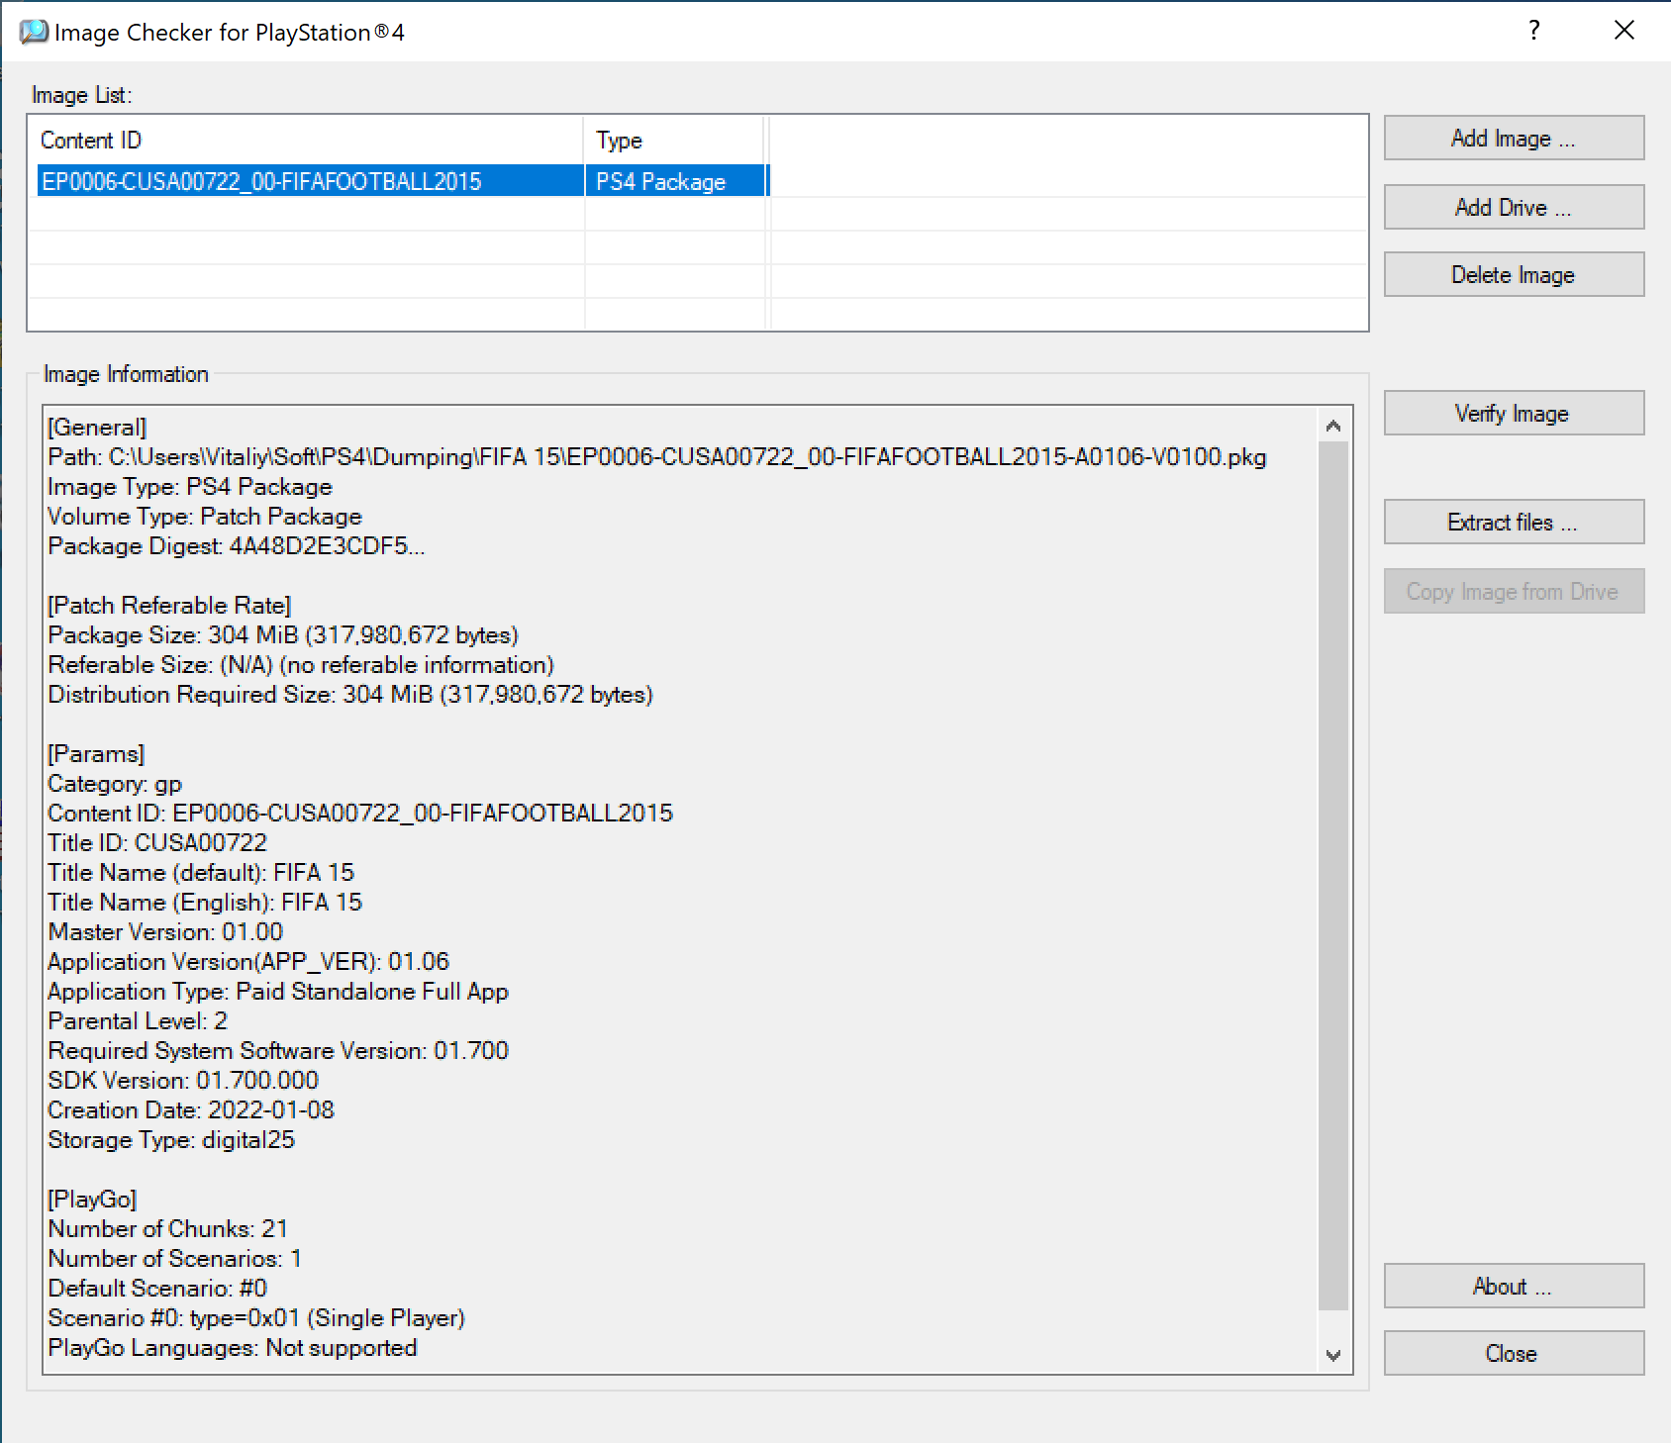
Task: Close window with the X button
Action: point(1624,31)
